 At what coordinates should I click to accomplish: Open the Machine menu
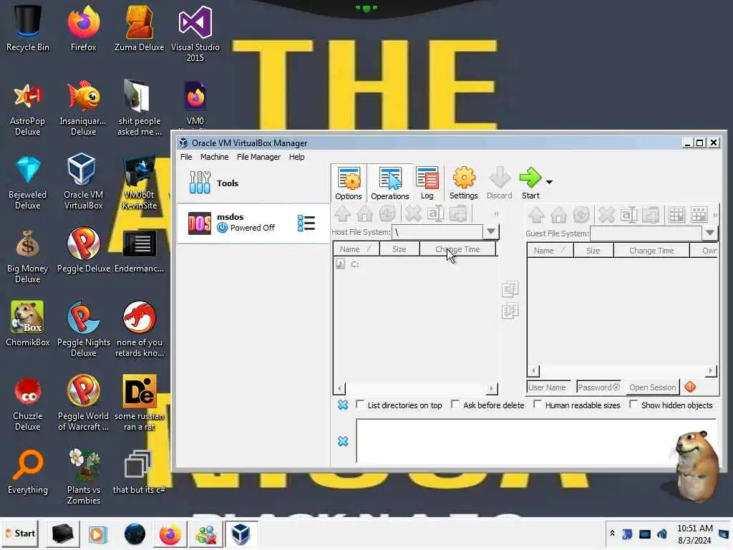(x=215, y=157)
